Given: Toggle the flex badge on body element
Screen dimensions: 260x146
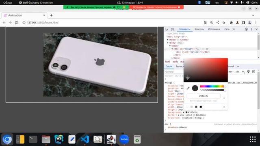Looking at the screenshot, I should [x=180, y=43].
